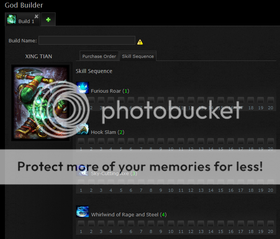Switch to the Skill Sequence tab
Screen dimensions: 280x239
[x=138, y=56]
